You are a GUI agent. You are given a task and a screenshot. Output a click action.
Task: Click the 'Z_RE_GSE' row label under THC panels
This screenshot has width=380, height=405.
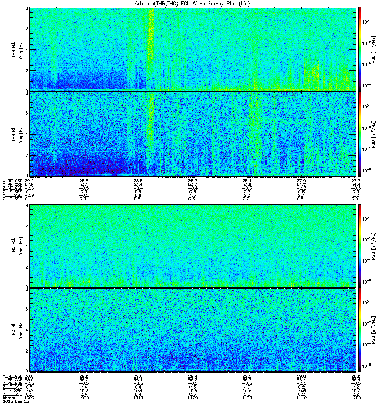tap(12, 384)
